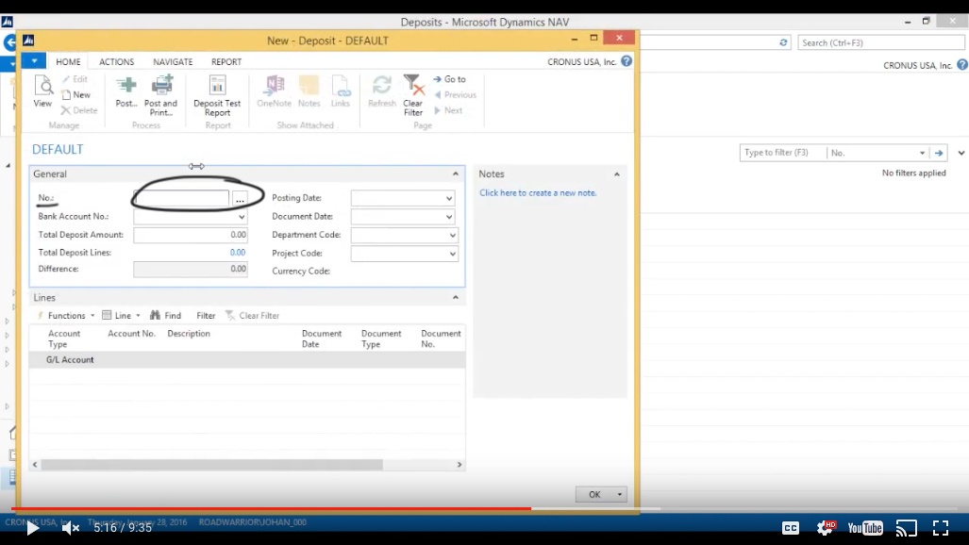This screenshot has height=545, width=969.
Task: Open the Deposit Test Report
Action: pos(217,91)
